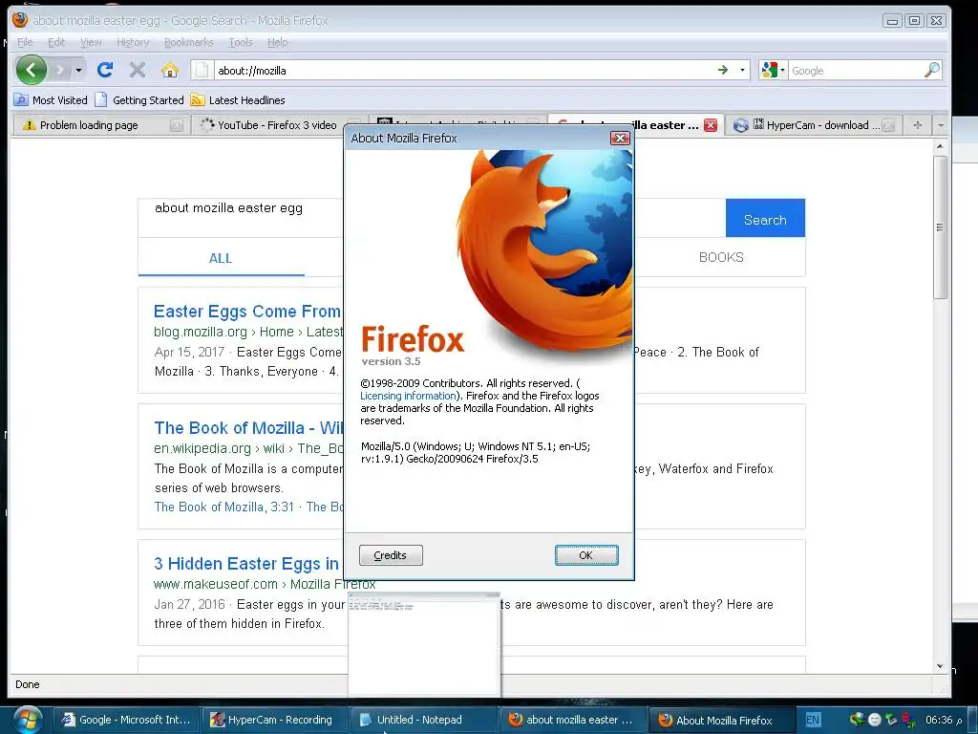This screenshot has height=734, width=978.
Task: Open the Most Visited bookmarks folder
Action: click(51, 99)
